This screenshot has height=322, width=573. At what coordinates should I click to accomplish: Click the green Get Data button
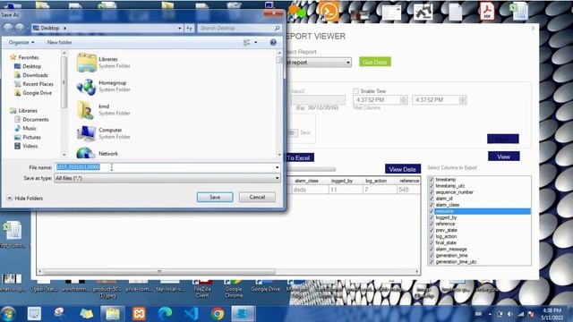pos(375,62)
